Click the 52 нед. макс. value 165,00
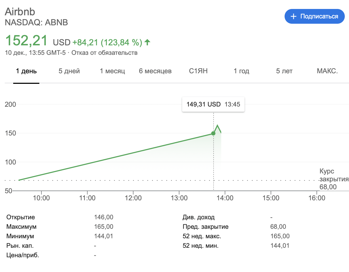The image size is (349, 272). [280, 236]
